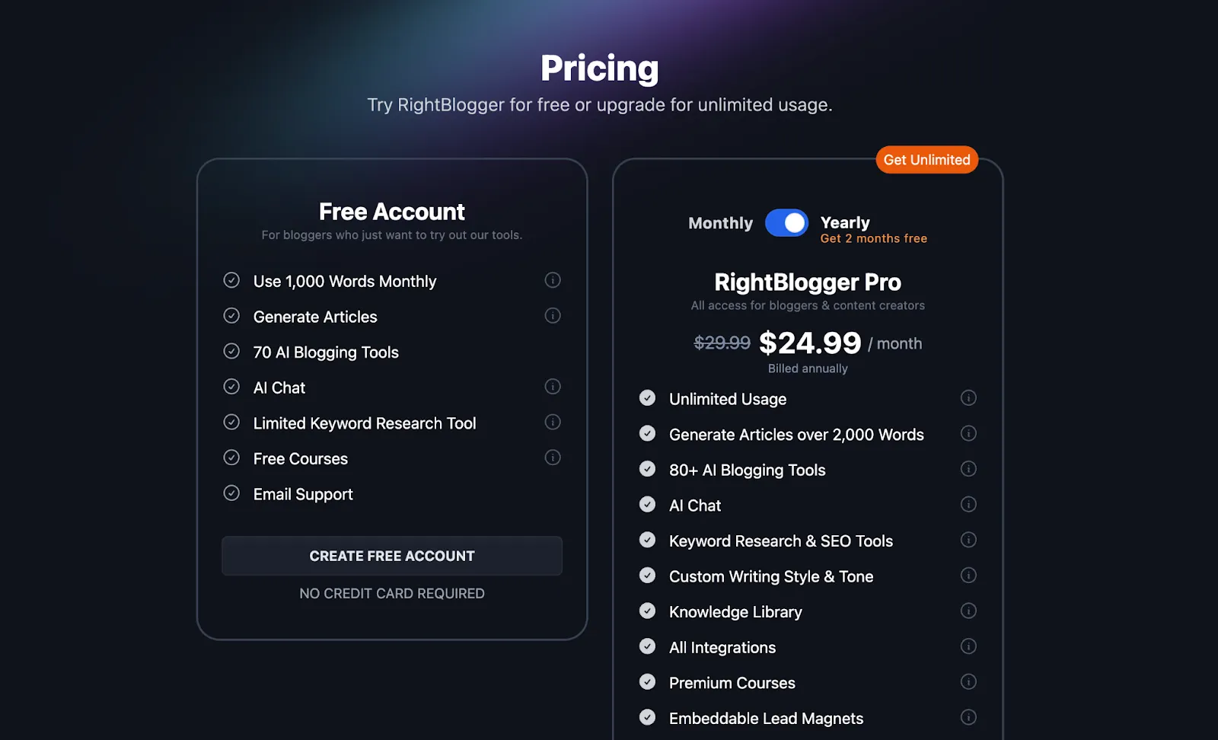This screenshot has height=740, width=1218.
Task: Select the Yearly billing label
Action: 845,222
